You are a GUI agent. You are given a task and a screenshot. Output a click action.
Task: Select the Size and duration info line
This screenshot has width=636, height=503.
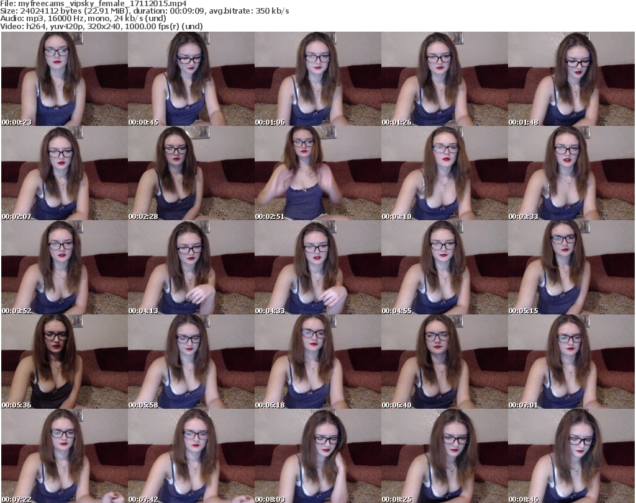click(x=144, y=11)
